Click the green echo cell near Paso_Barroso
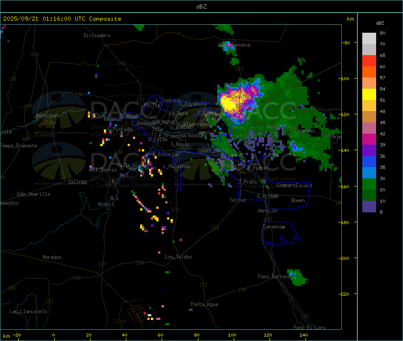 (x=297, y=278)
